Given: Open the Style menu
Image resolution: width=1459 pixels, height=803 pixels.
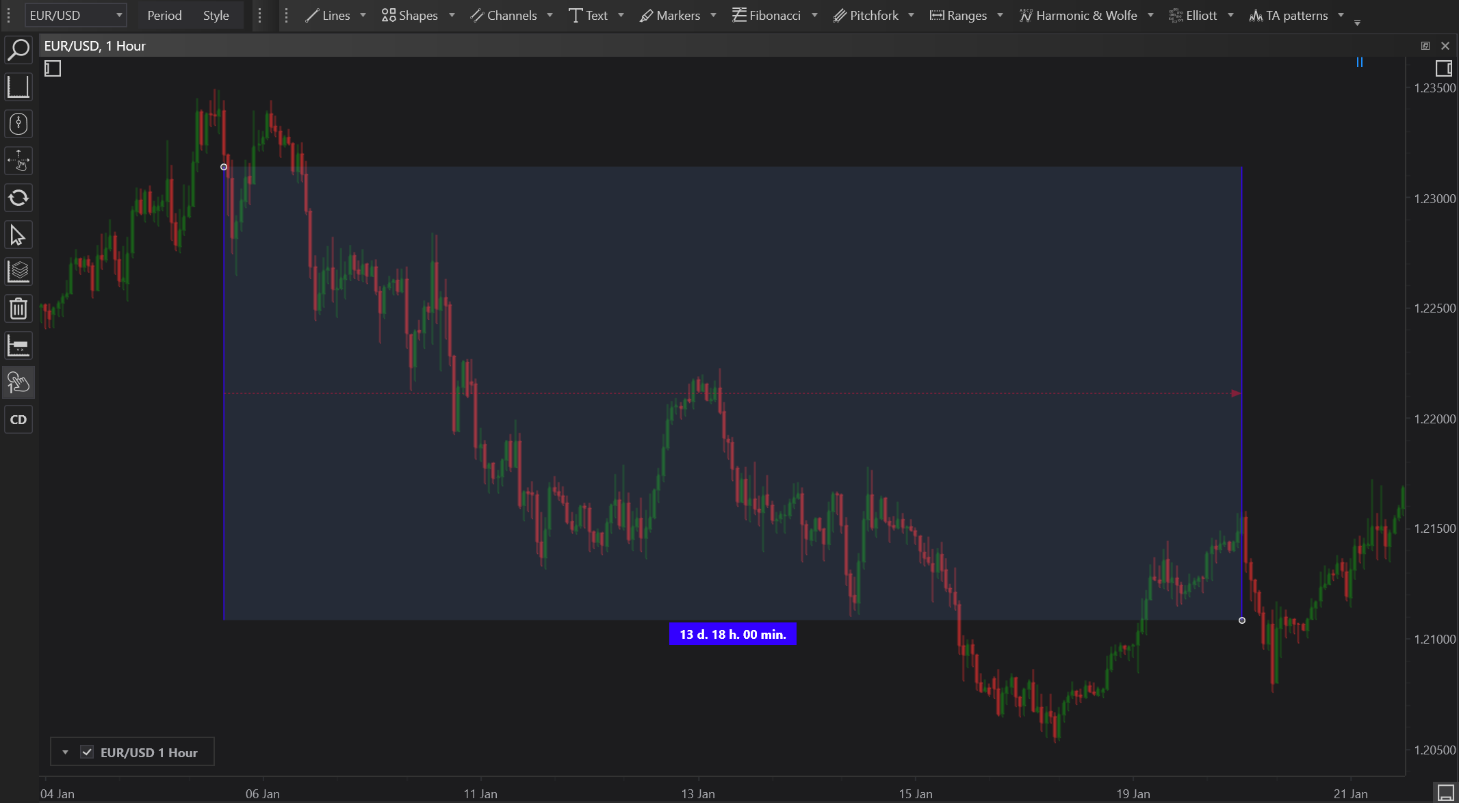Looking at the screenshot, I should (216, 15).
